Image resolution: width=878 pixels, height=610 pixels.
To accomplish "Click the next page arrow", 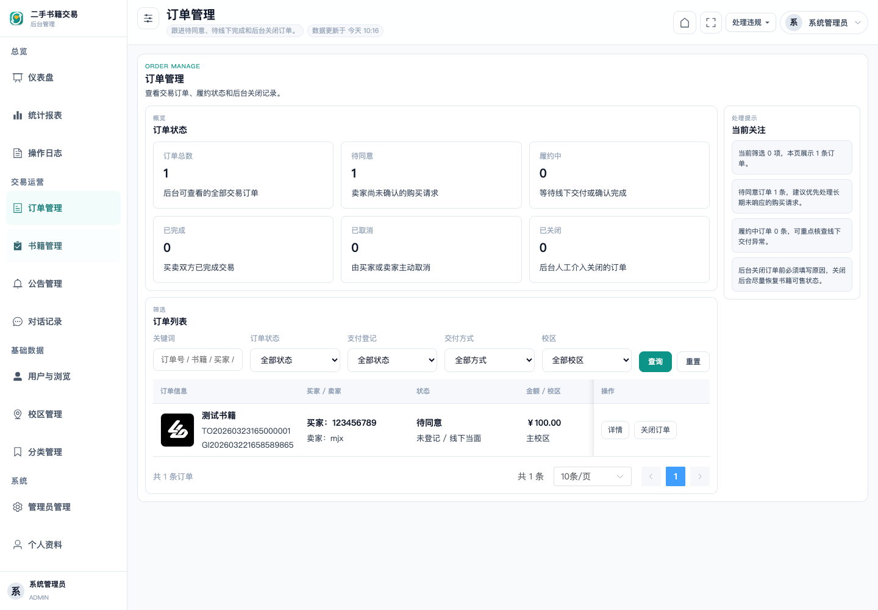I will [700, 476].
